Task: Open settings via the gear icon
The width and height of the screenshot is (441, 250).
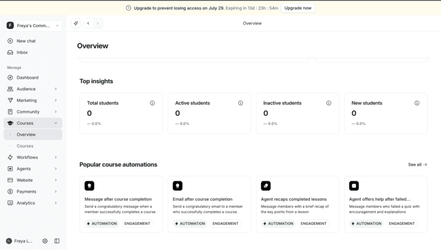Action: point(45,241)
